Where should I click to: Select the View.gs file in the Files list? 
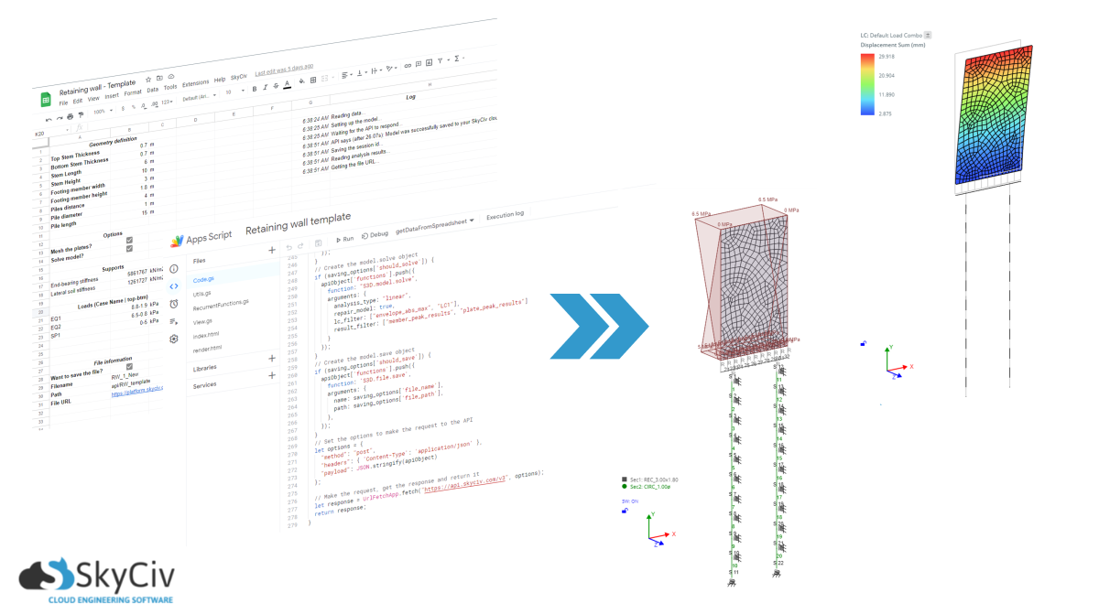pyautogui.click(x=202, y=320)
